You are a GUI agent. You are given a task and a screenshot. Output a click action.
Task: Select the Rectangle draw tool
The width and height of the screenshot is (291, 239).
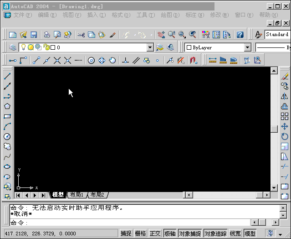click(x=7, y=116)
